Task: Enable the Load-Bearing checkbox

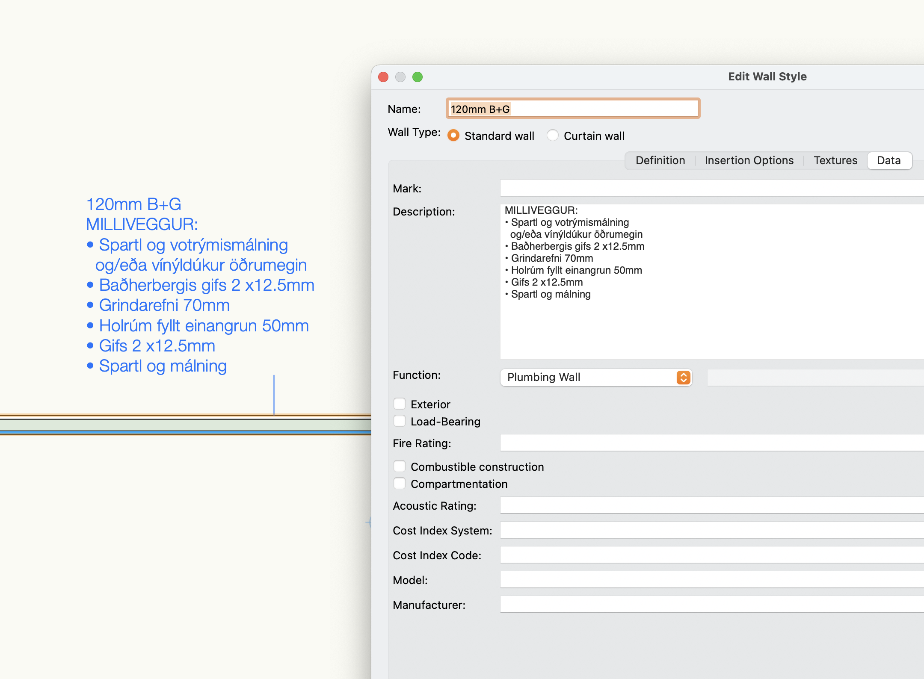Action: (400, 421)
